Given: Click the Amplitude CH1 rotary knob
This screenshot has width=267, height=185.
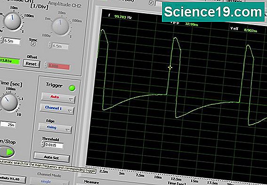Looking at the screenshot, I should tap(12, 21).
